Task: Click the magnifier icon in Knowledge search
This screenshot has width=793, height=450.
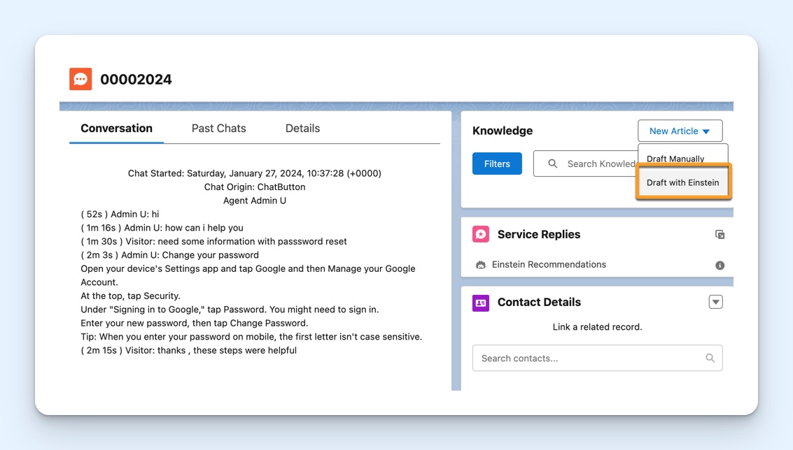Action: (553, 164)
